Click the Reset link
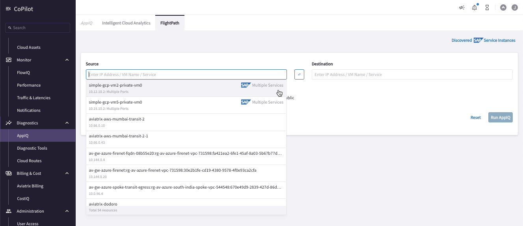The width and height of the screenshot is (523, 226). [476, 117]
